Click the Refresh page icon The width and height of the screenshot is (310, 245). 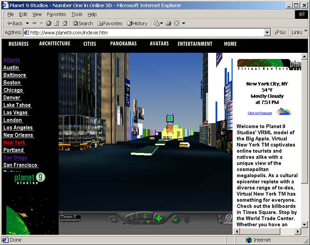(x=57, y=23)
